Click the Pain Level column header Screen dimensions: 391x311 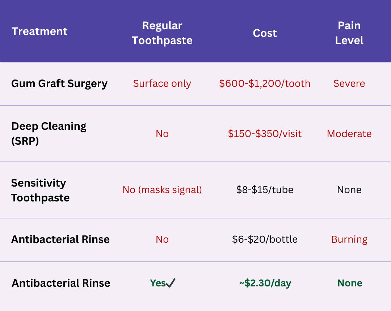click(349, 33)
